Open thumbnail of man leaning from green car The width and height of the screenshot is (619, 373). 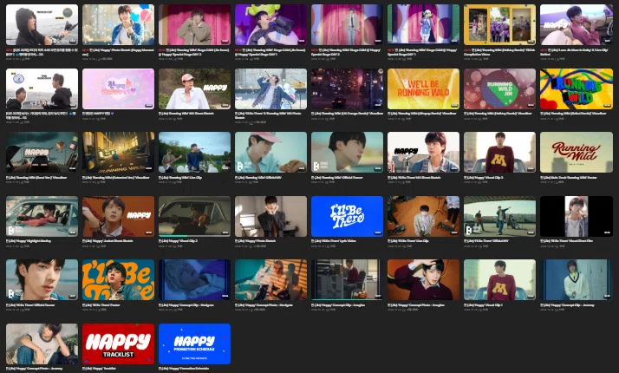(42, 217)
